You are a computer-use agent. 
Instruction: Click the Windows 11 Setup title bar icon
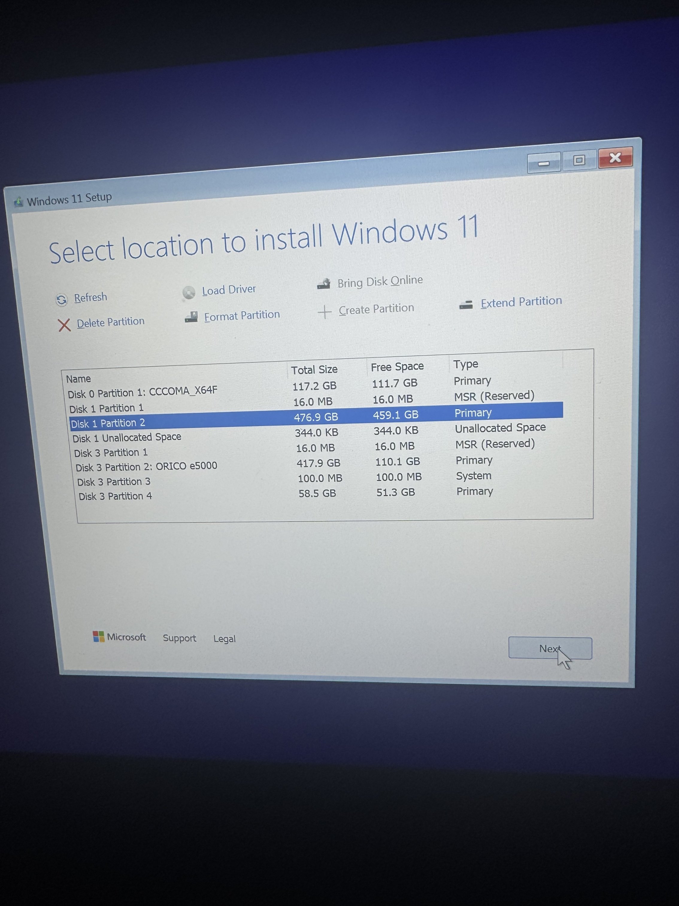[x=19, y=202]
